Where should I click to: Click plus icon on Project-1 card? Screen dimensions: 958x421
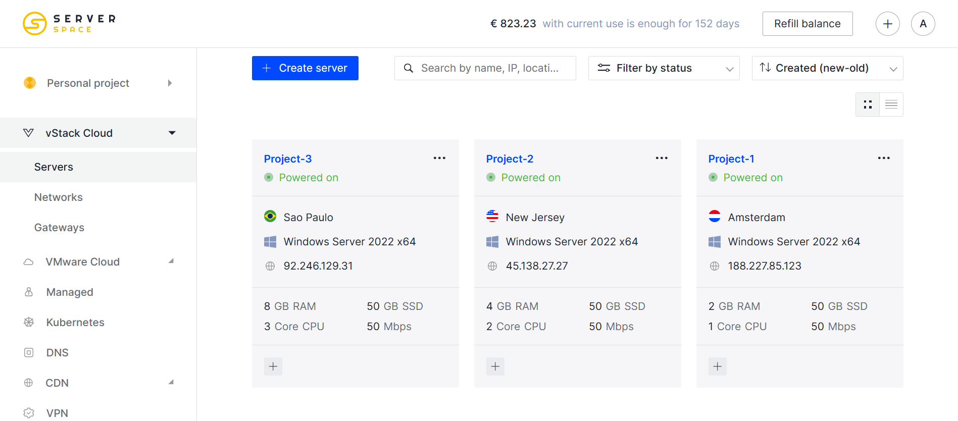point(718,366)
